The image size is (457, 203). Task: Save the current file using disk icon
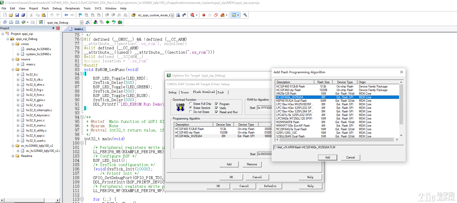(17, 15)
